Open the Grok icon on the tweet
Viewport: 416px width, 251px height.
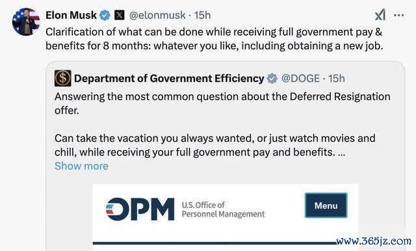tap(380, 15)
